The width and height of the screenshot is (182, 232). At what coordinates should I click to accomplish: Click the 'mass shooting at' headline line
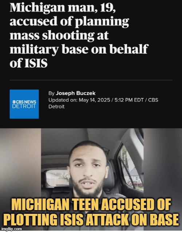pyautogui.click(x=59, y=35)
